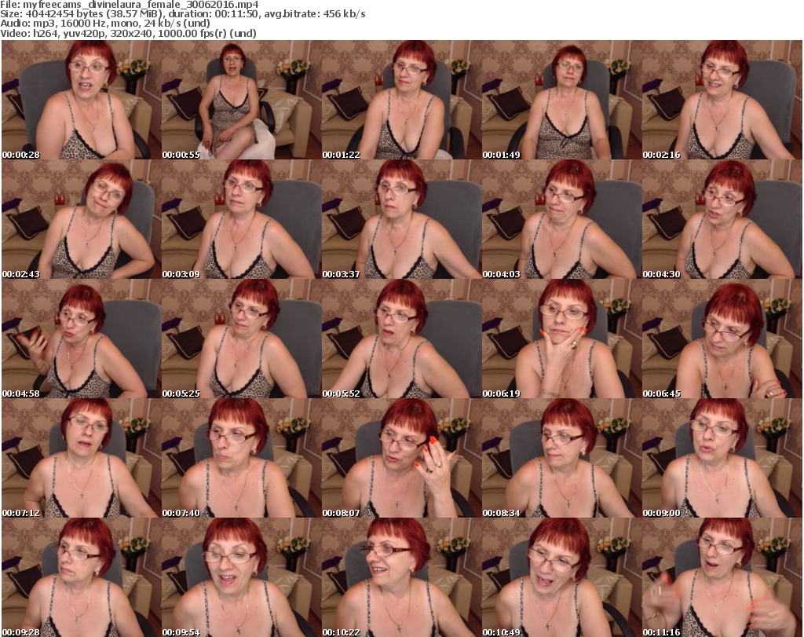Screen dimensions: 804x637
Task: Choose the frame stamped 00:09:54
Action: (x=242, y=577)
